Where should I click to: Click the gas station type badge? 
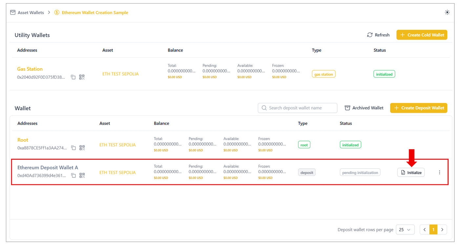[323, 74]
